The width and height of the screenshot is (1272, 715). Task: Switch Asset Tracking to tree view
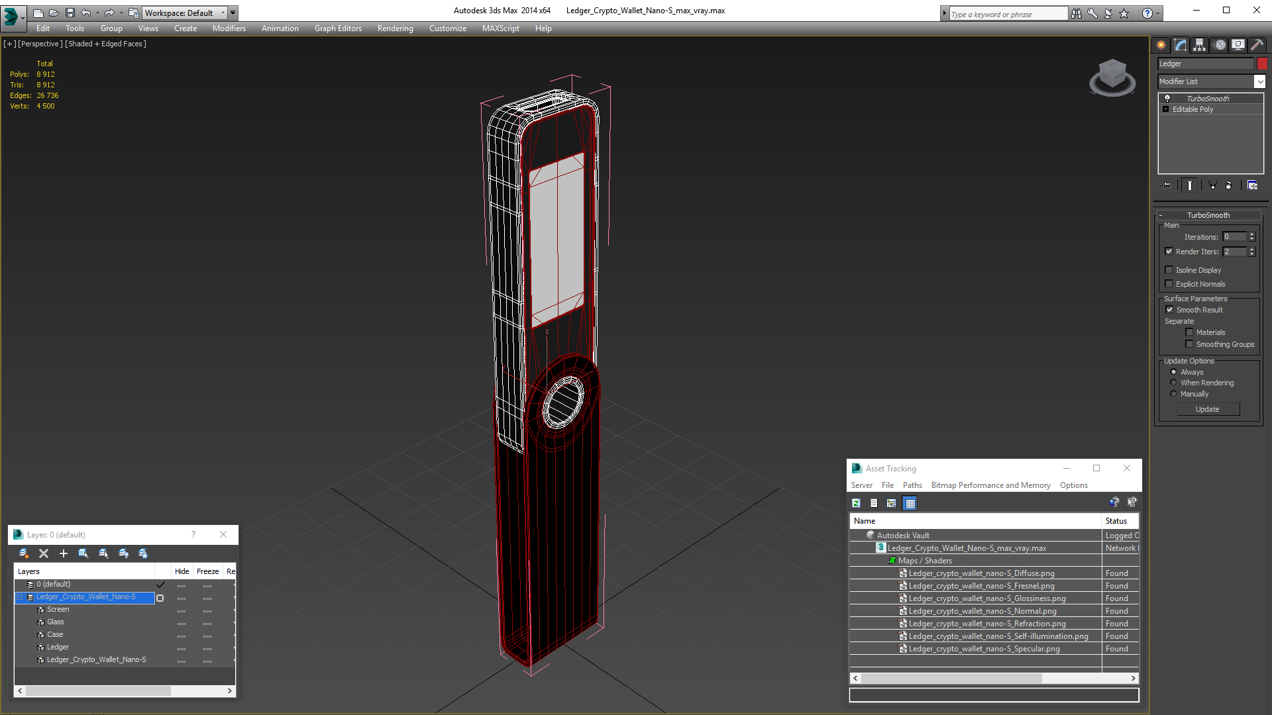pyautogui.click(x=892, y=503)
